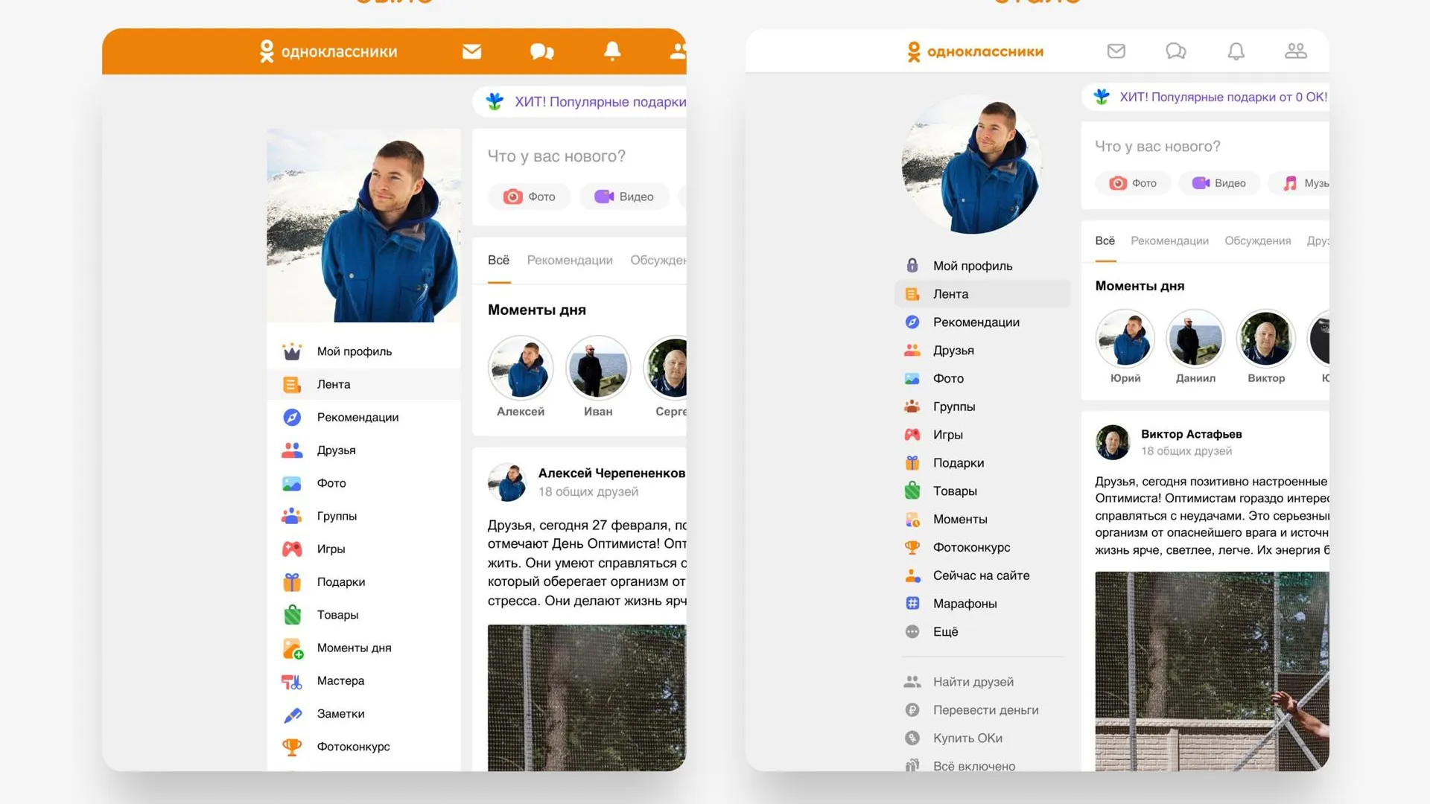1430x804 pixels.
Task: Click Виктор Астафьев's avatar in the post header
Action: tap(1113, 442)
